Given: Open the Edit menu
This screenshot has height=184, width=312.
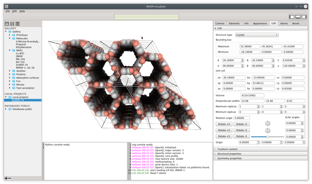Looking at the screenshot, I should [x=14, y=11].
